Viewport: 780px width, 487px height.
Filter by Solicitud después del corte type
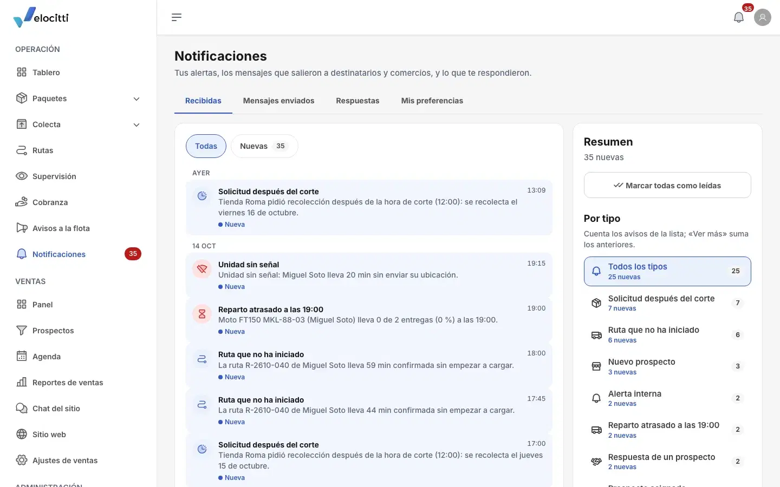point(667,303)
